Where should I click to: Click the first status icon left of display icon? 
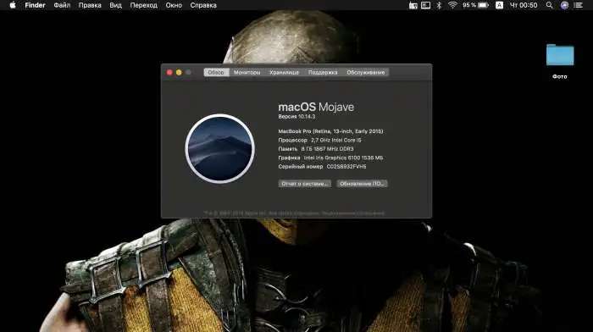(413, 5)
